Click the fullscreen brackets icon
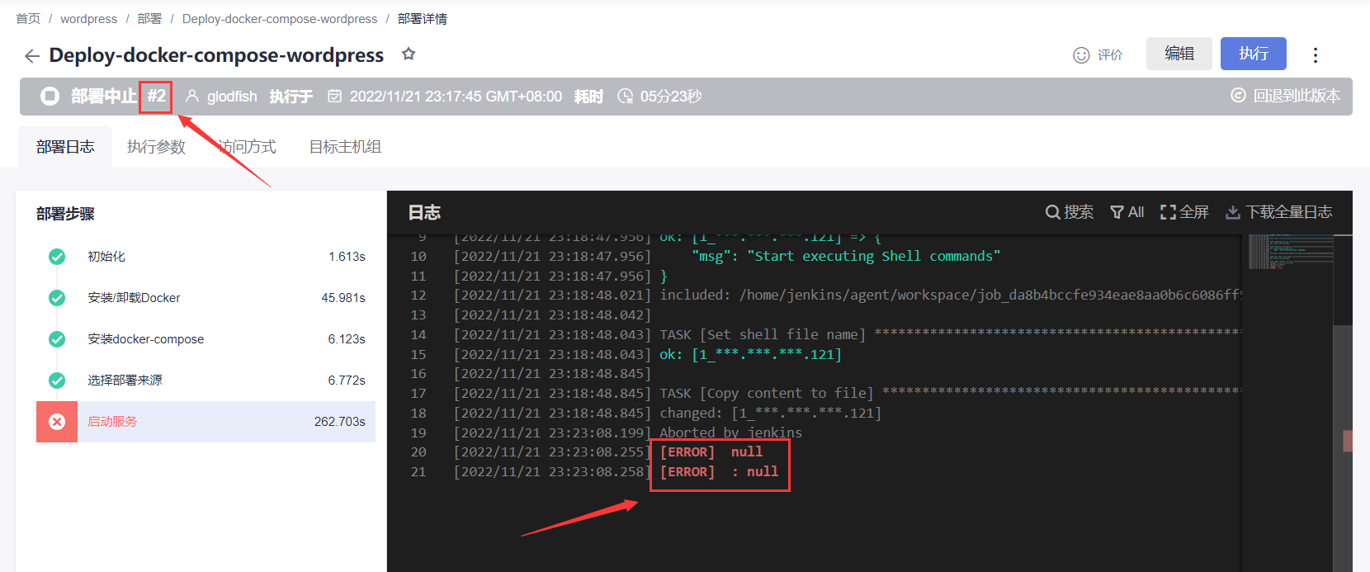This screenshot has width=1370, height=572. pos(1168,212)
